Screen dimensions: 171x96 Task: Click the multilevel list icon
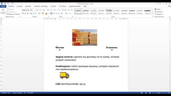59,10
